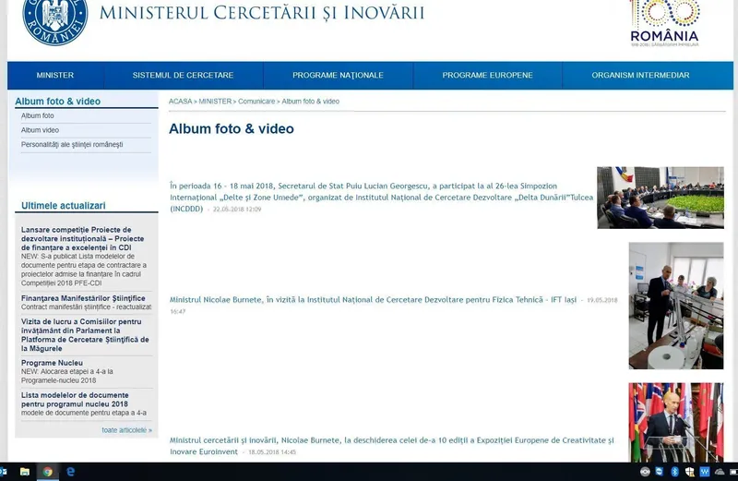Viewport: 738px width, 481px height.
Task: Launch Edge browser from the taskbar
Action: (x=70, y=472)
